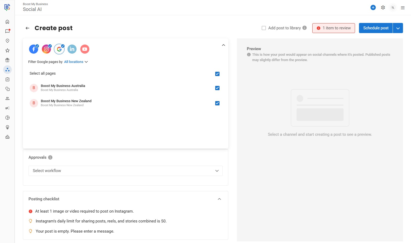The image size is (411, 243).
Task: Open the hamburger menu in header
Action: (403, 8)
